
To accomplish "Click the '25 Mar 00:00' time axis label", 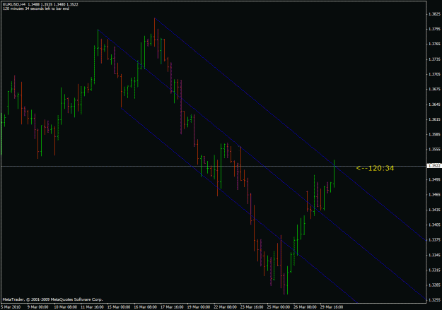I will pos(279,307).
